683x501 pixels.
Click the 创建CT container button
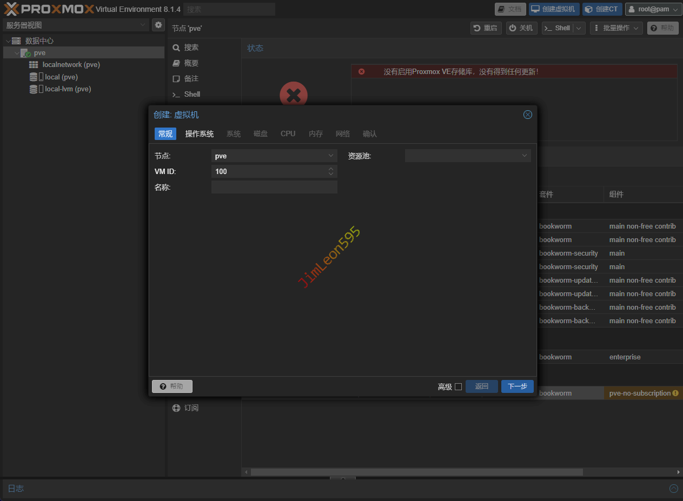pos(602,9)
